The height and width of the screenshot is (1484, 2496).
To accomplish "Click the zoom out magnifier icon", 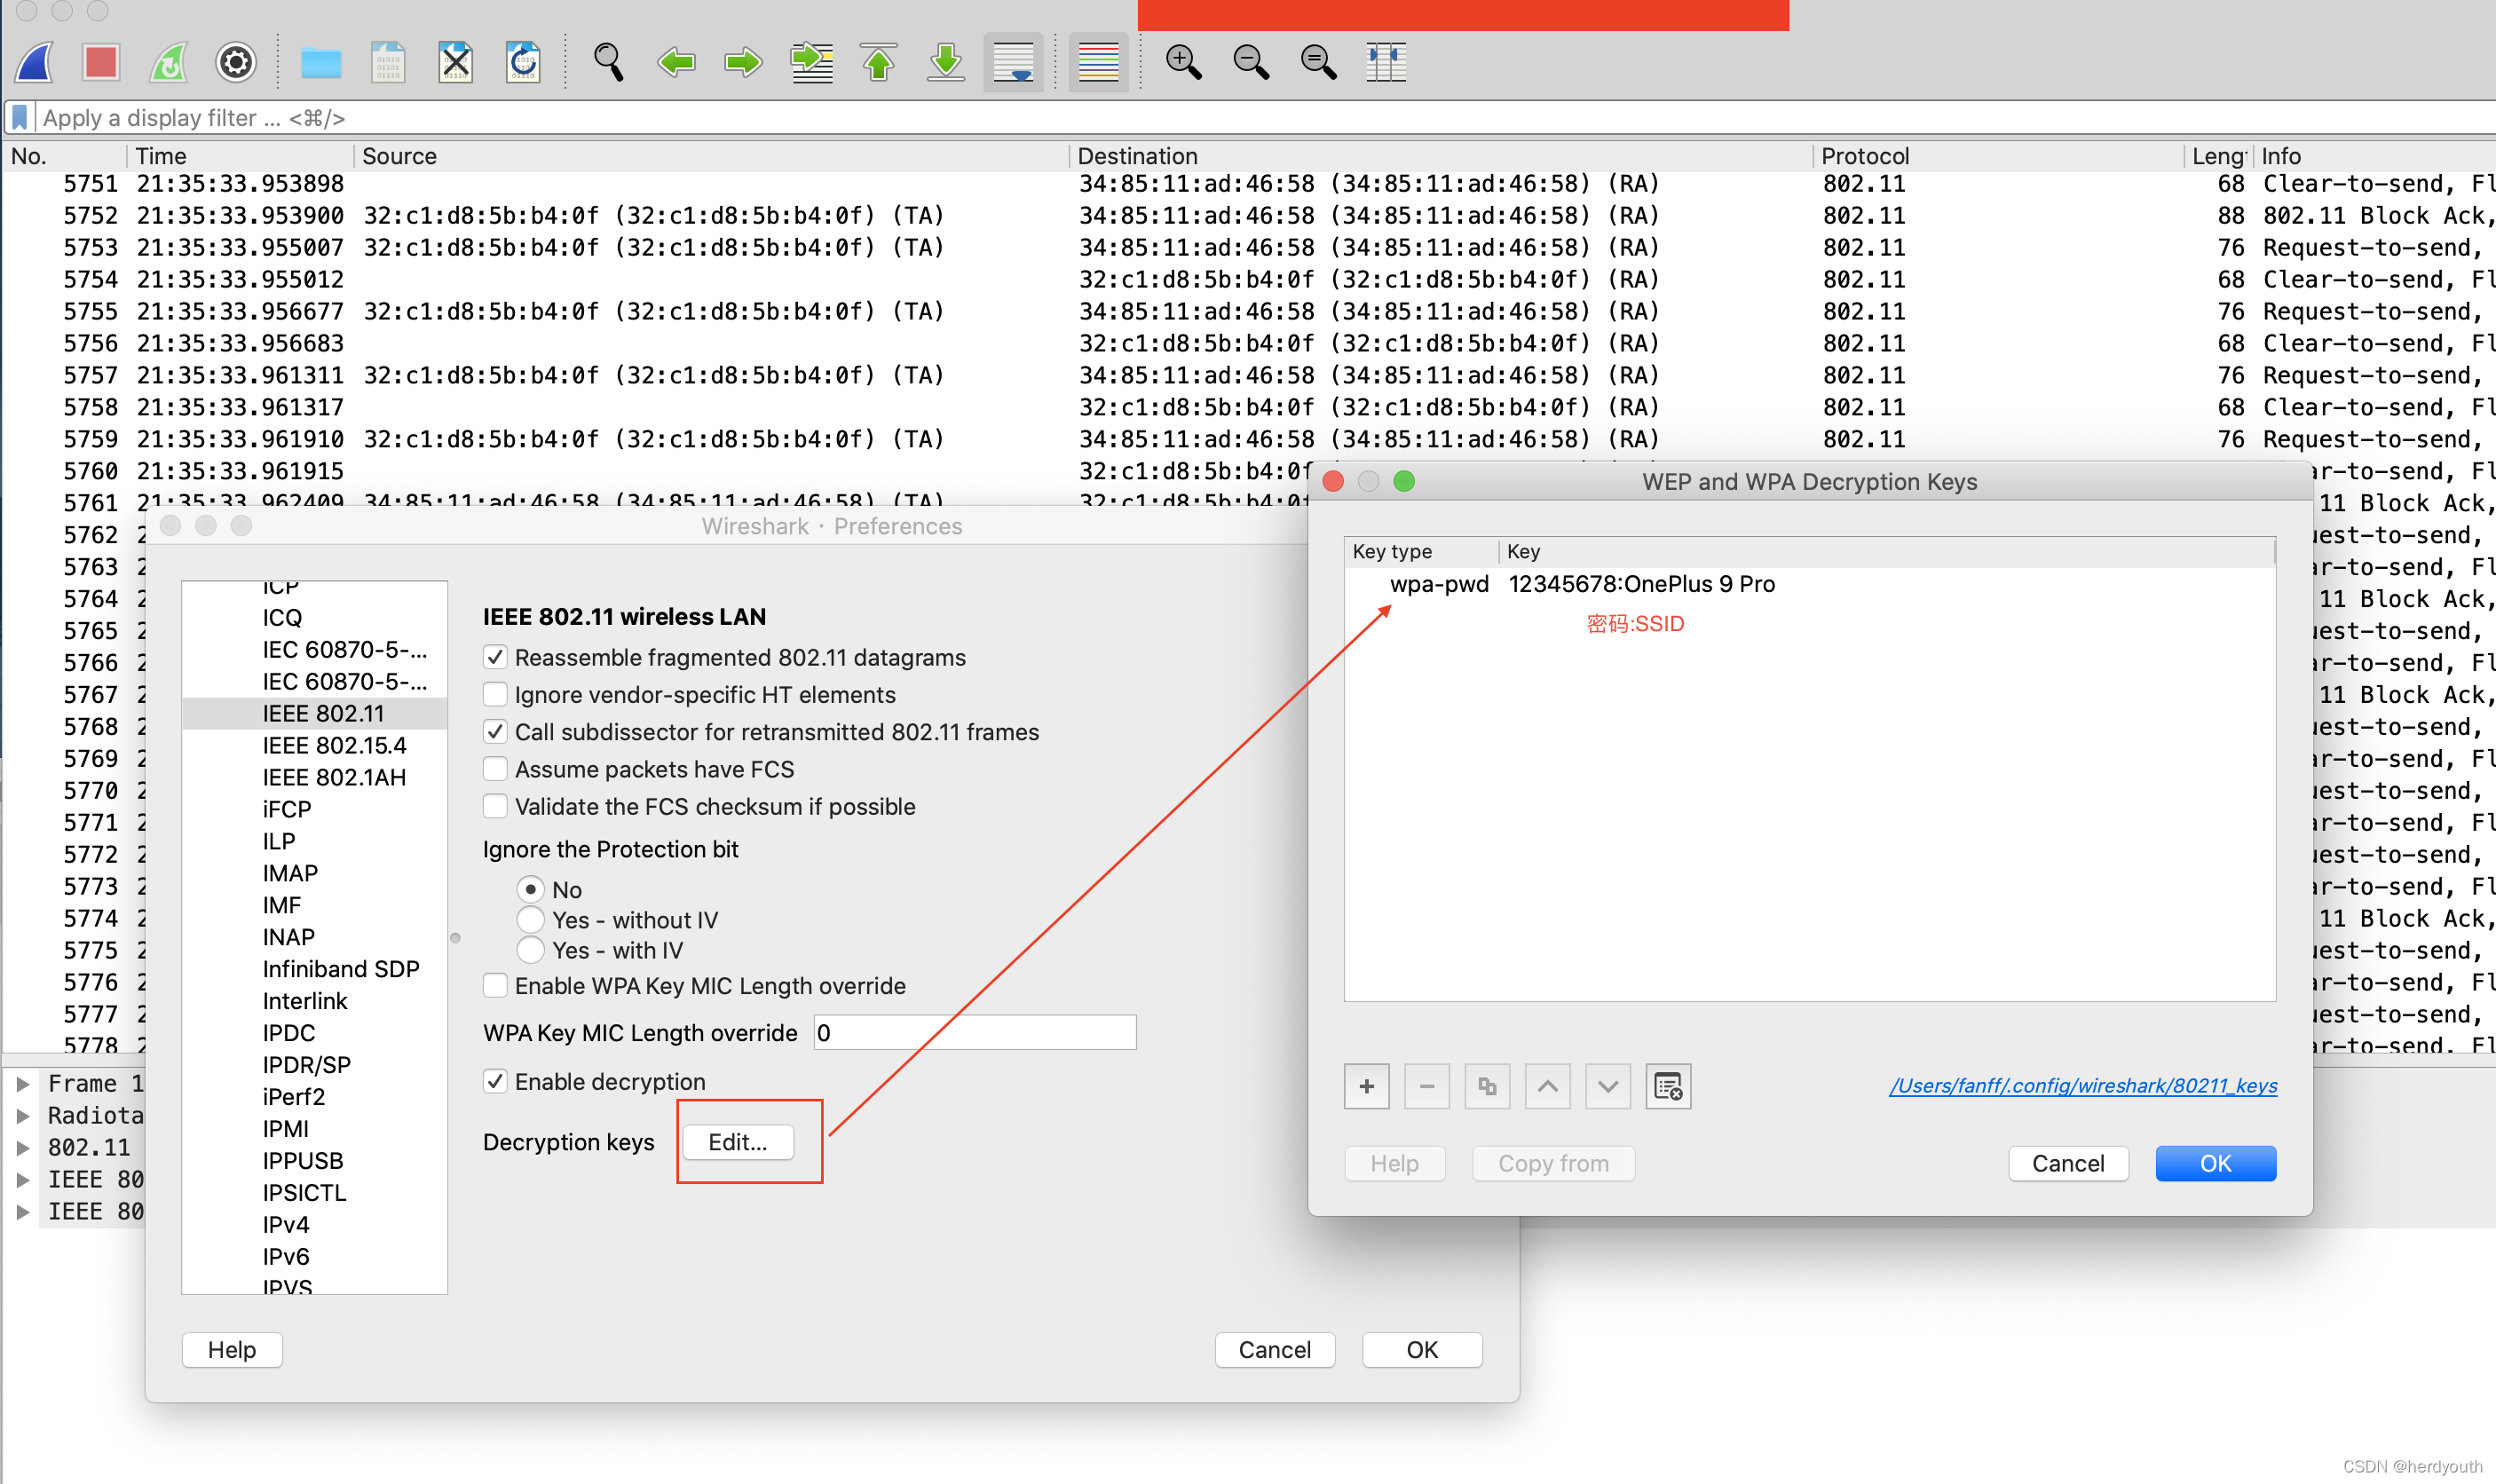I will point(1249,64).
